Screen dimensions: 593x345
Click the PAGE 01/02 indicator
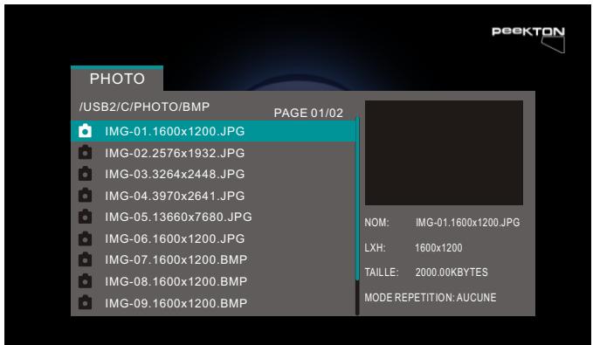pos(308,113)
